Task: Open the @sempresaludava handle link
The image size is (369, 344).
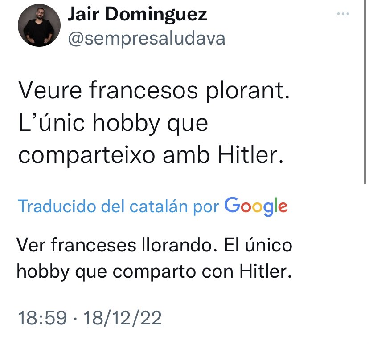Action: point(147,39)
